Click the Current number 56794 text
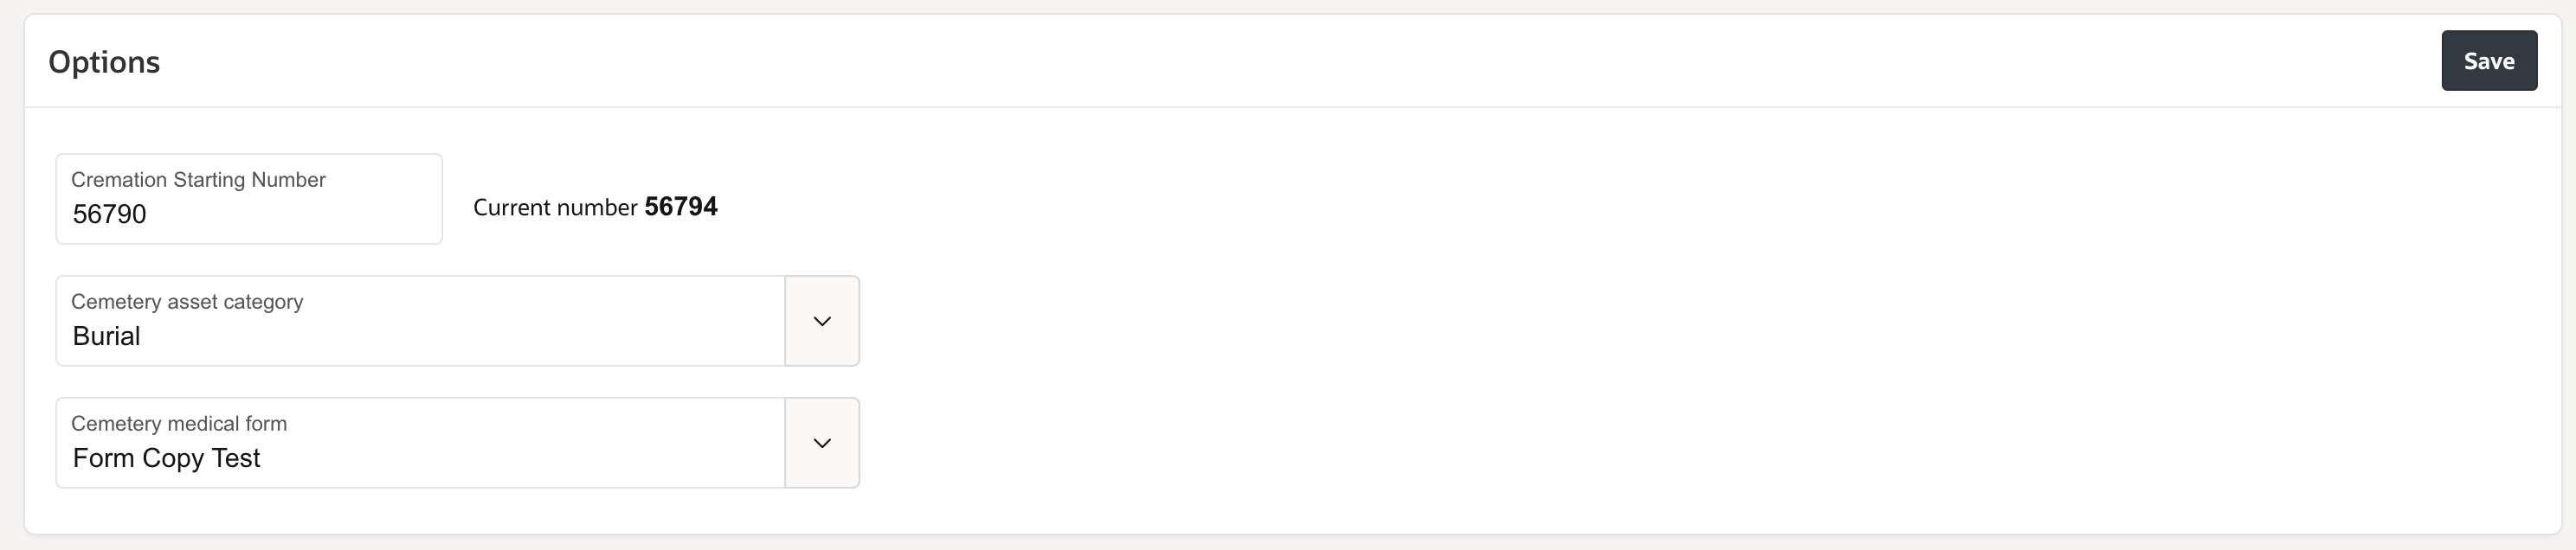2576x550 pixels. 595,207
